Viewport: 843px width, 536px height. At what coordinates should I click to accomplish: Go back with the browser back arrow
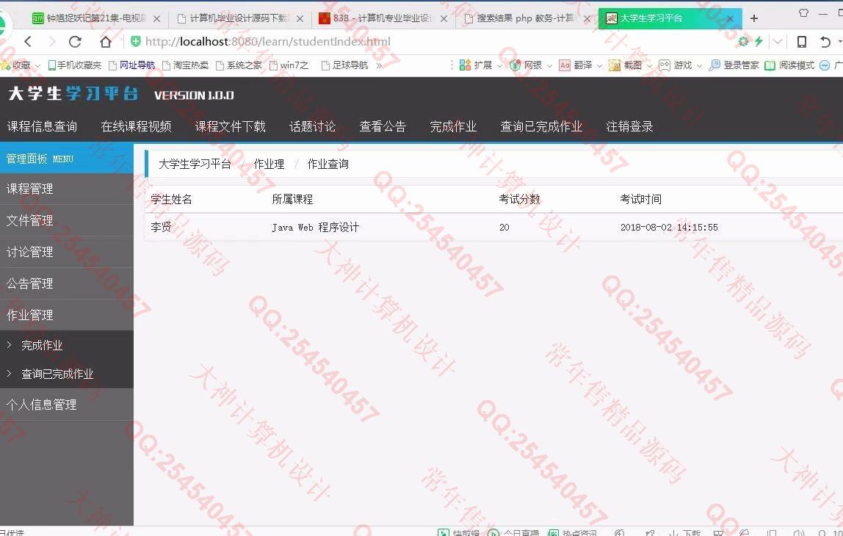click(28, 41)
